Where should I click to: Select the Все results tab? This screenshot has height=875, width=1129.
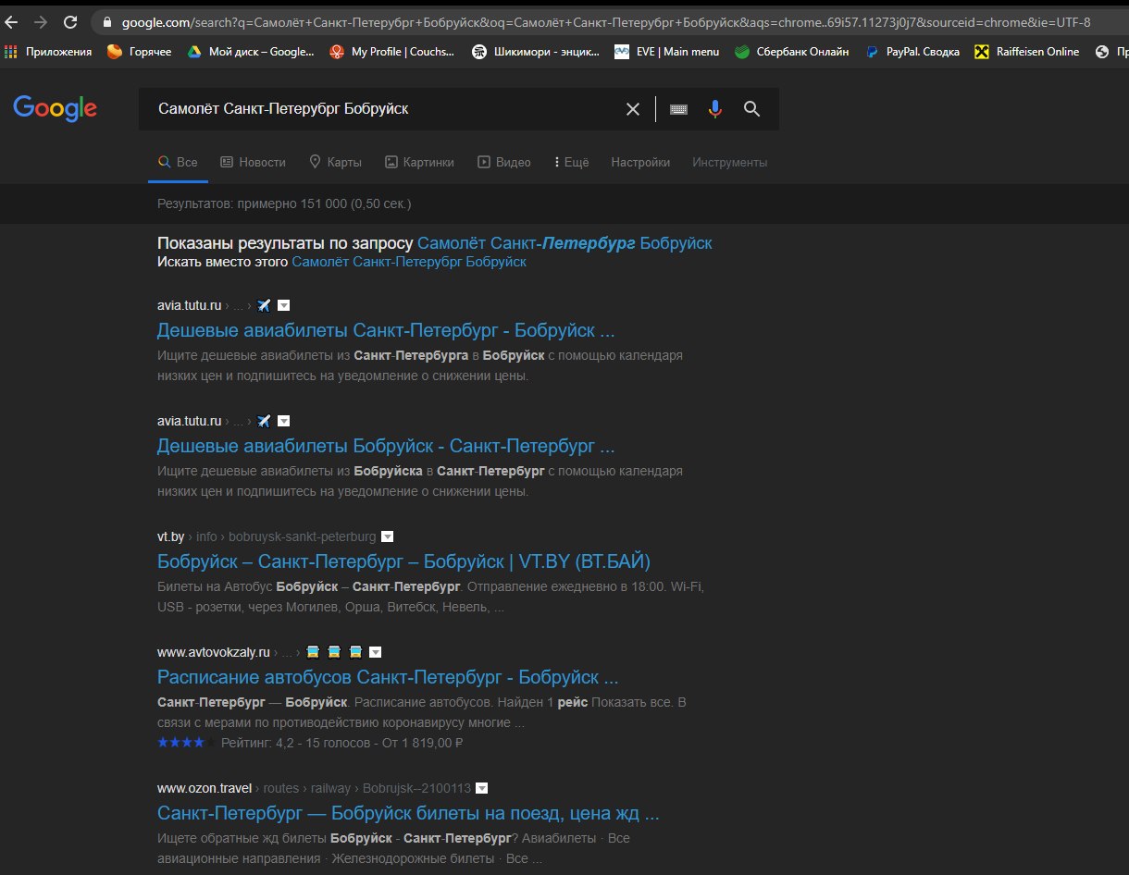coord(178,162)
